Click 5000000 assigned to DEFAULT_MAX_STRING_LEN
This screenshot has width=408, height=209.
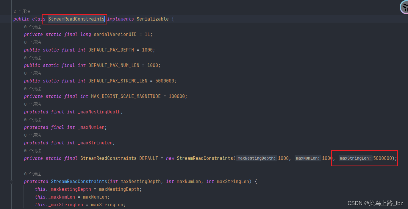pyautogui.click(x=165, y=81)
